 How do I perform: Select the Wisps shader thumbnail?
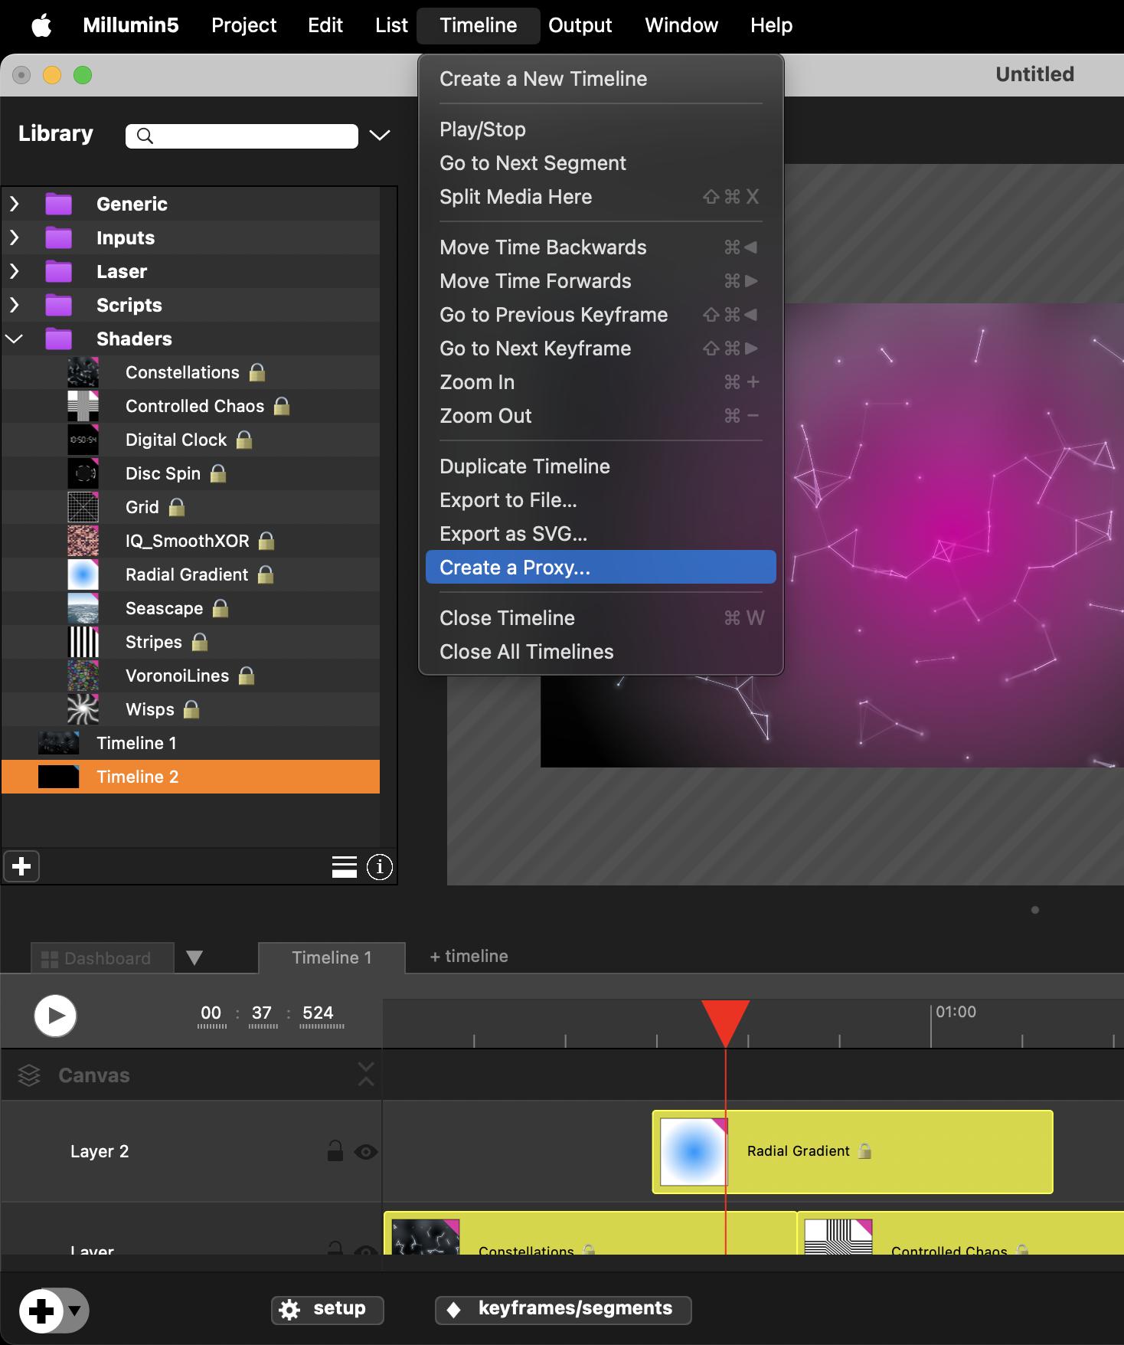coord(83,709)
